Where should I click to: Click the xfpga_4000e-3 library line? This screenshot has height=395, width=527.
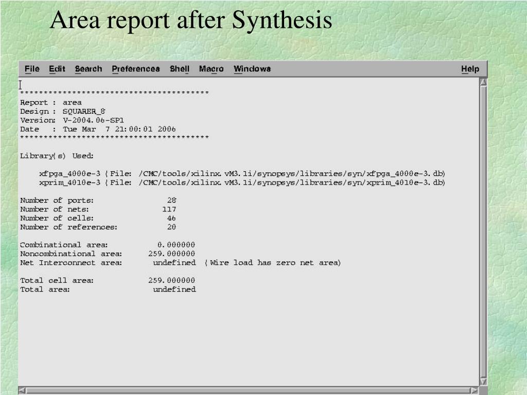[242, 174]
